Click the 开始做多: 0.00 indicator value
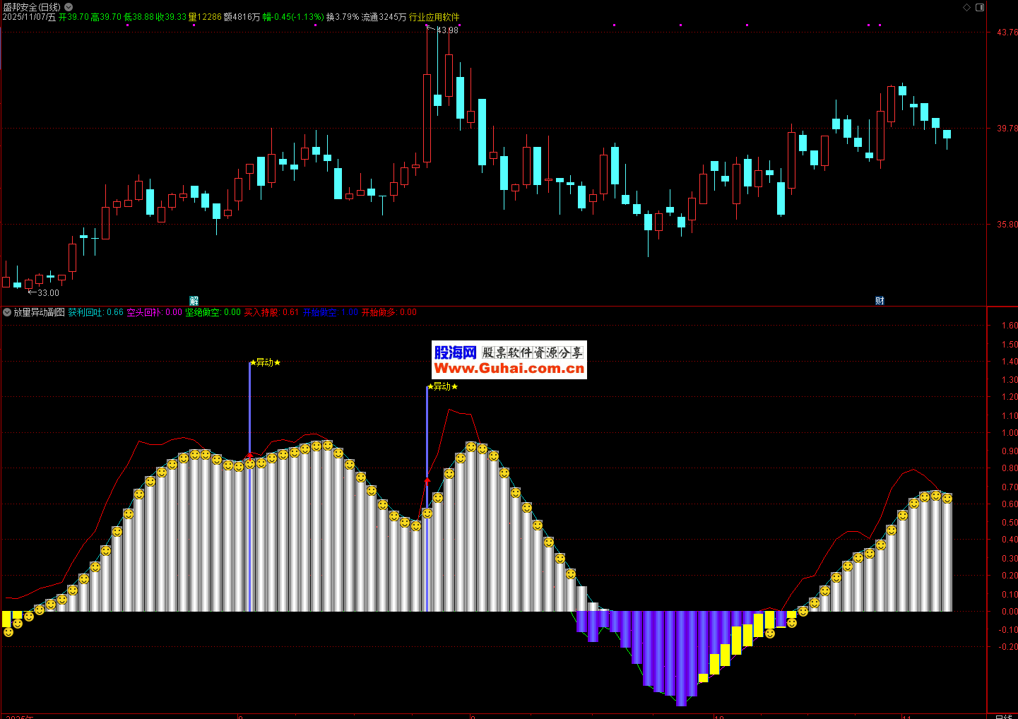This screenshot has width=1018, height=719. coord(389,312)
